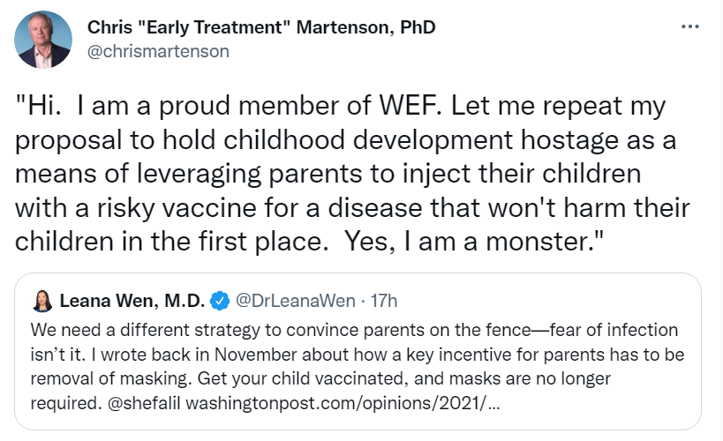
Task: Open the tweet's more options menu
Action: point(690,26)
